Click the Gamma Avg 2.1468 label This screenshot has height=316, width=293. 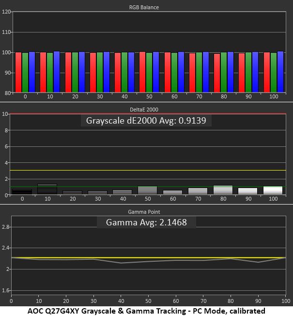coord(146,222)
